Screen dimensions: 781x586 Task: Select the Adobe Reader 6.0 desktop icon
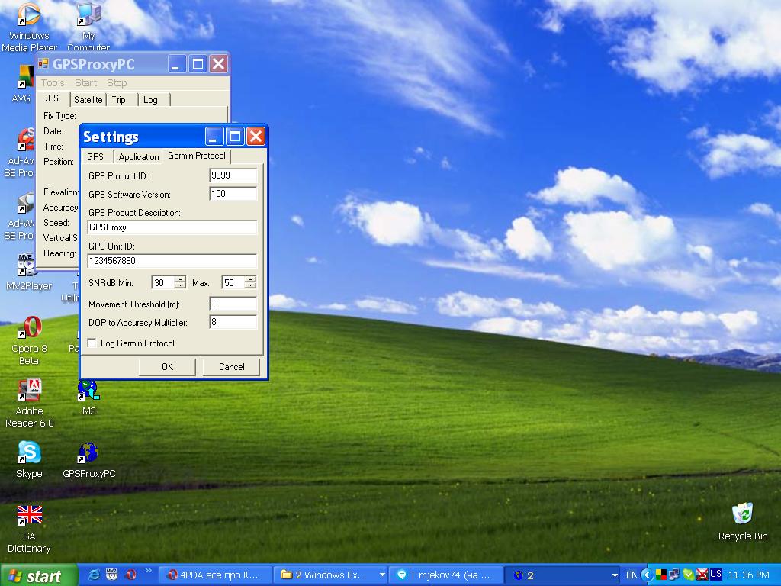(x=30, y=404)
